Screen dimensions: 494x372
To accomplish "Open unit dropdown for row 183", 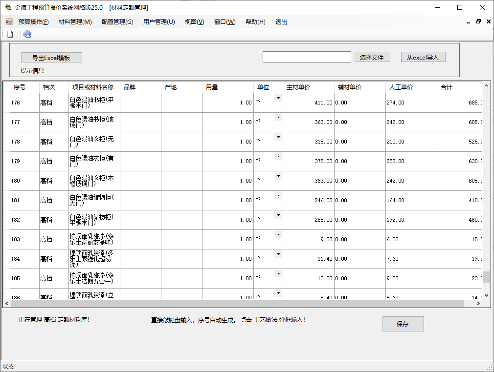I will click(x=278, y=235).
